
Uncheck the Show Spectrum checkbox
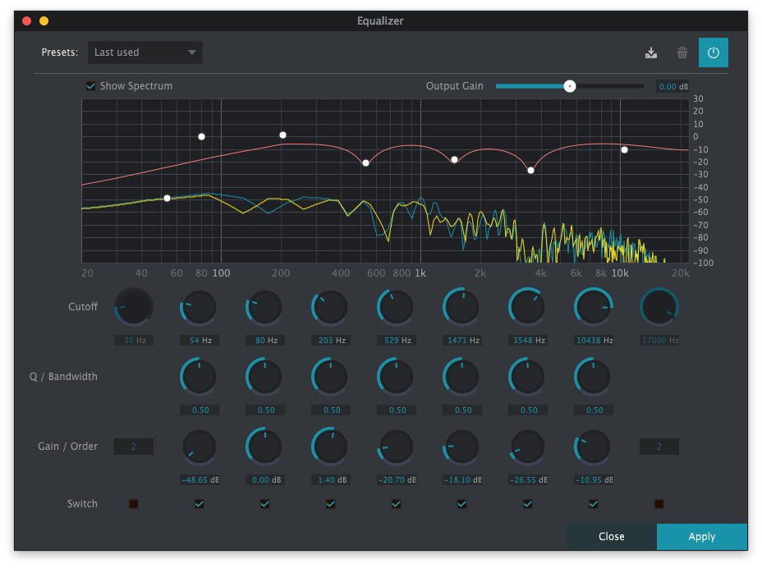click(x=91, y=86)
